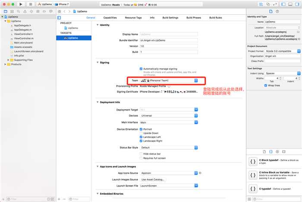This screenshot has height=202, width=302.
Task: Enable Hide status bar option
Action: pyautogui.click(x=141, y=154)
